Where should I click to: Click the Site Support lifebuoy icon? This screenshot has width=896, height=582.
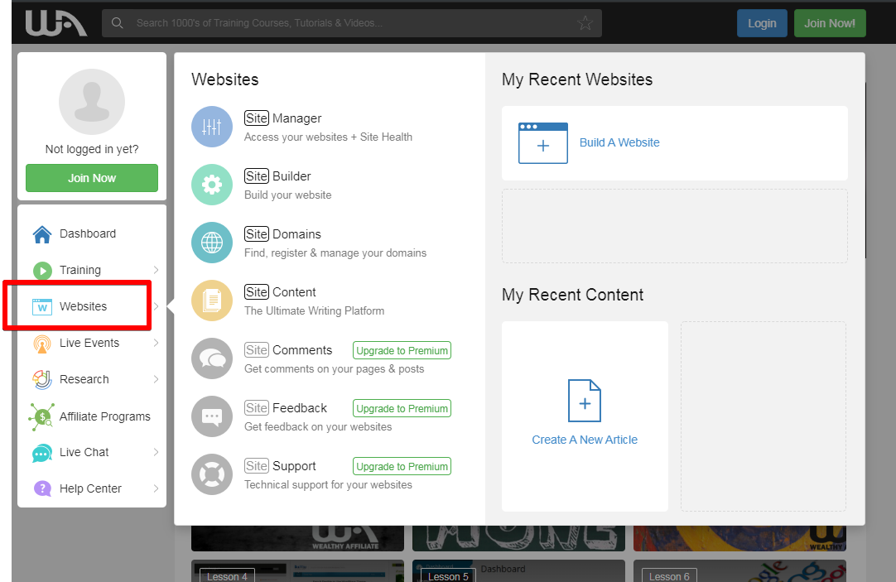coord(212,474)
